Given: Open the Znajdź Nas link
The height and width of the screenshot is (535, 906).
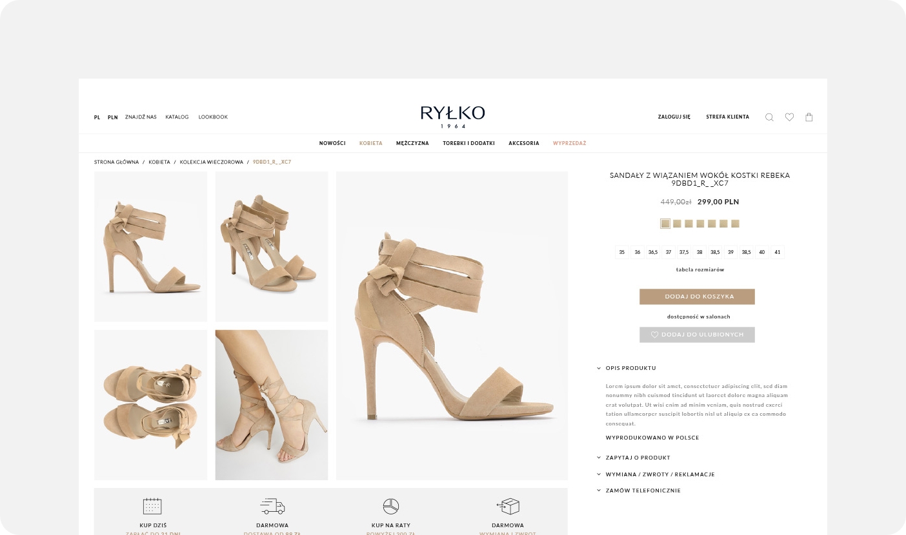Looking at the screenshot, I should 141,117.
